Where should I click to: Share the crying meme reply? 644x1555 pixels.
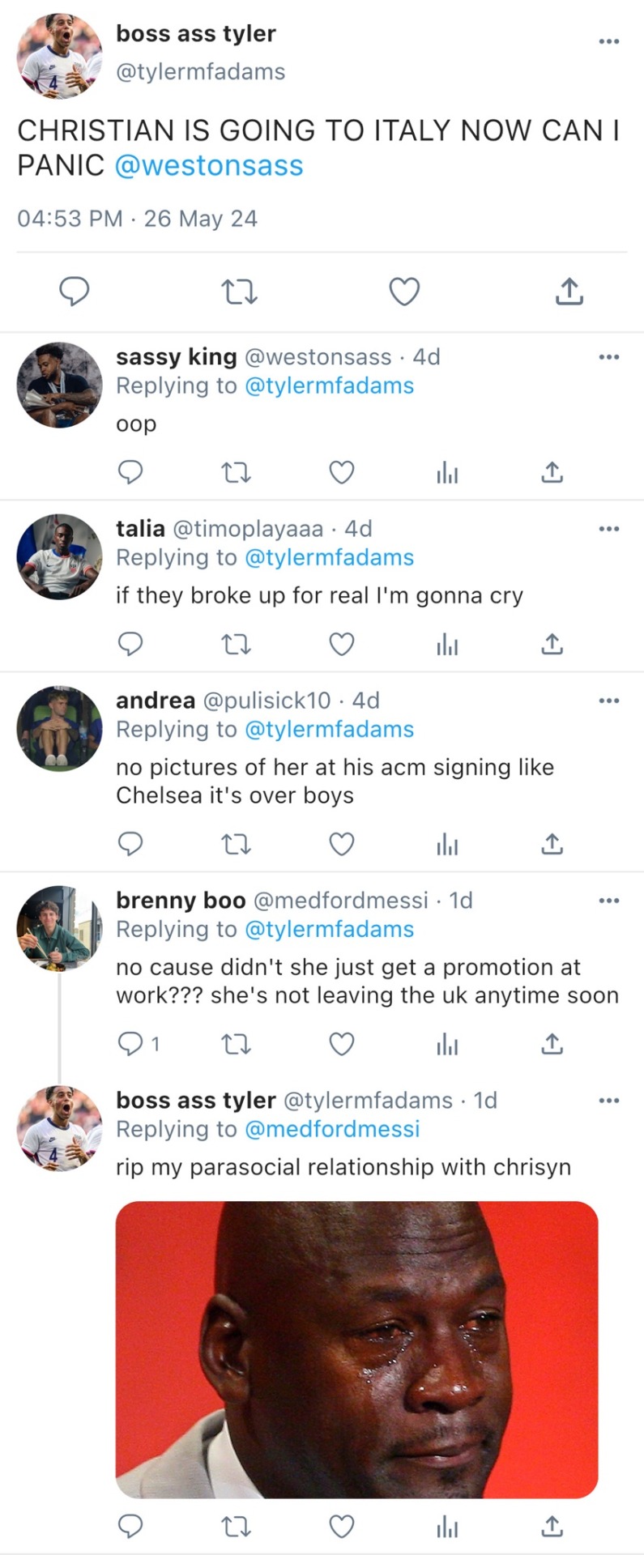tap(552, 1526)
